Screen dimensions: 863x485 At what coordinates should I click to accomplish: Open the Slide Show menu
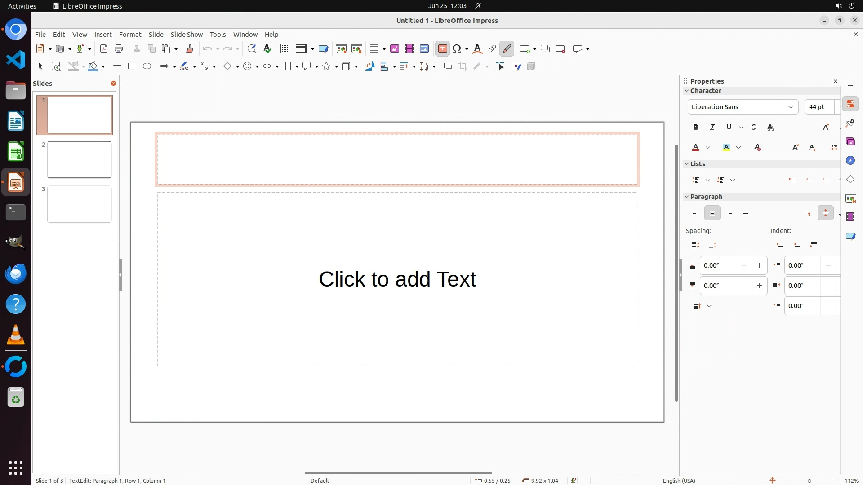click(187, 35)
